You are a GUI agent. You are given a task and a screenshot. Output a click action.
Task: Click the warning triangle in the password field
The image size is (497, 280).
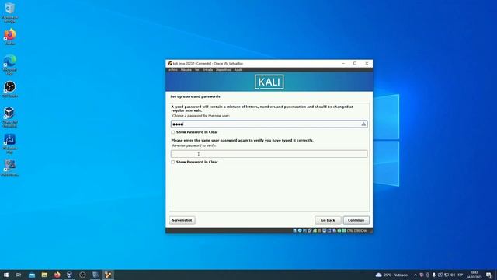[363, 124]
